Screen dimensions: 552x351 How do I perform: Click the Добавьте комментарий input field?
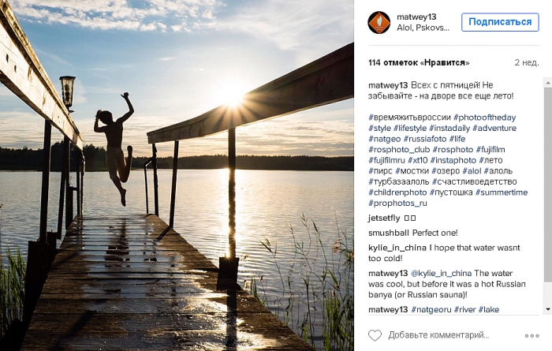click(x=438, y=335)
